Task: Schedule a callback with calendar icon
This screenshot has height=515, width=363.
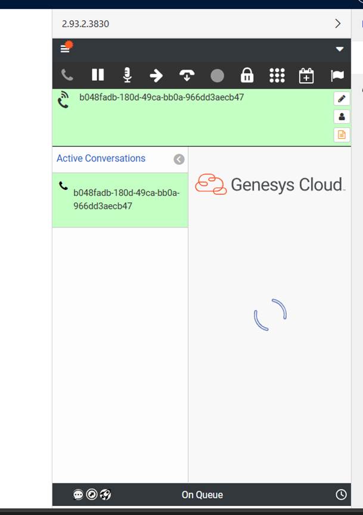Action: [306, 76]
